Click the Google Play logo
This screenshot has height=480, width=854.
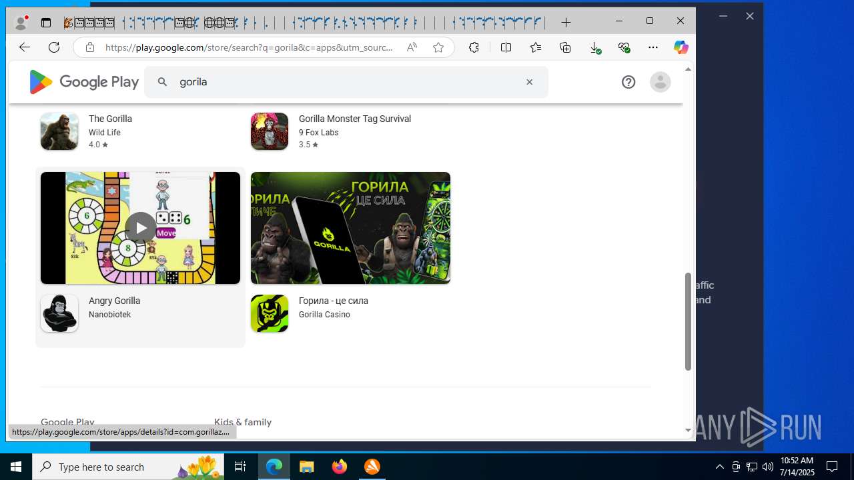(x=83, y=82)
